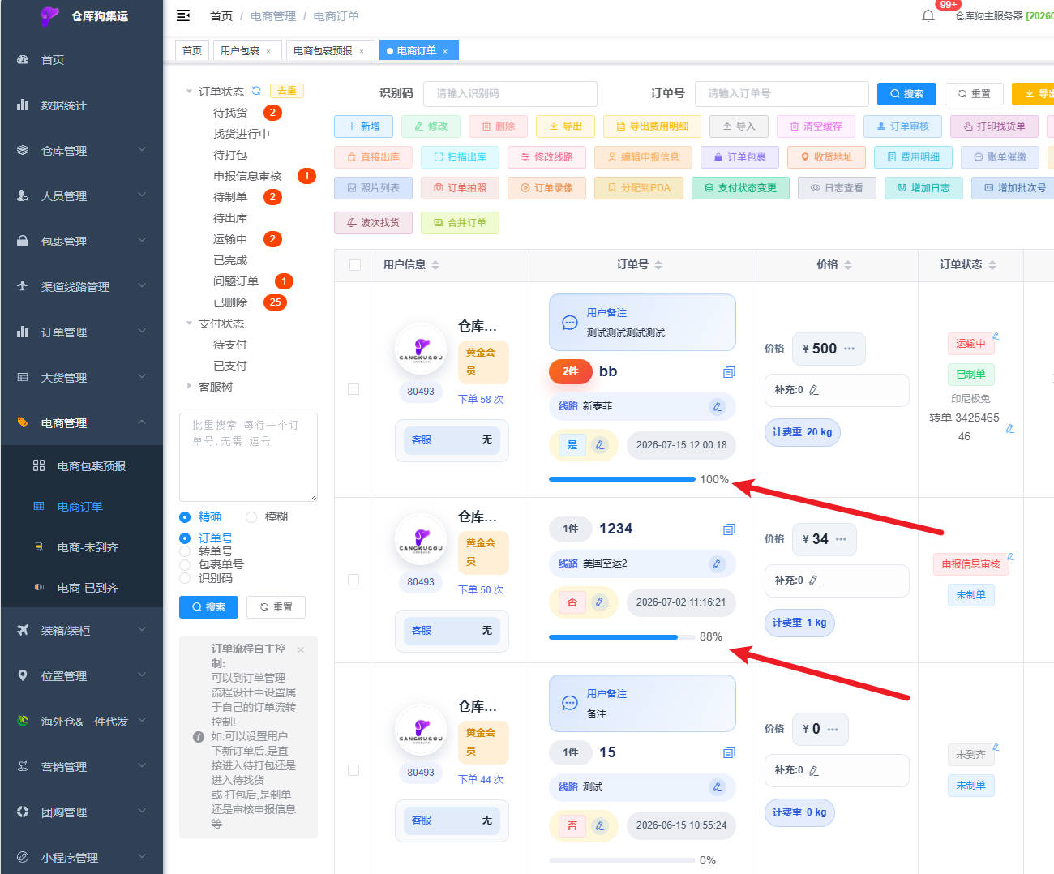1054x874 pixels.
Task: Switch to the 用户包裹 tab
Action: (x=240, y=50)
